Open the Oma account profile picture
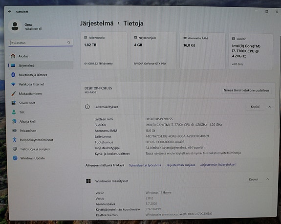This screenshot has width=281, height=224. (15, 26)
